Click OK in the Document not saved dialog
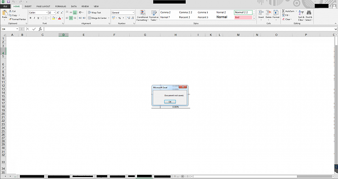This screenshot has width=338, height=179. click(x=170, y=102)
